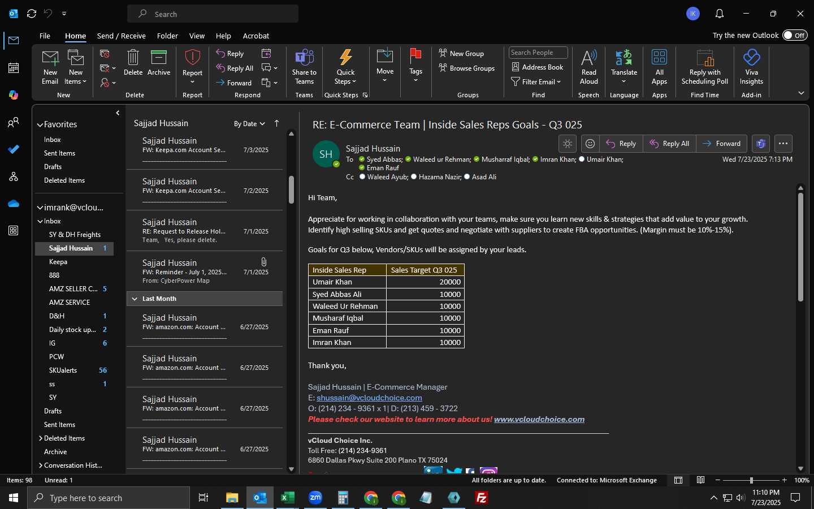Collapse the Inbox folder tree
Image resolution: width=814 pixels, height=509 pixels.
click(x=40, y=221)
